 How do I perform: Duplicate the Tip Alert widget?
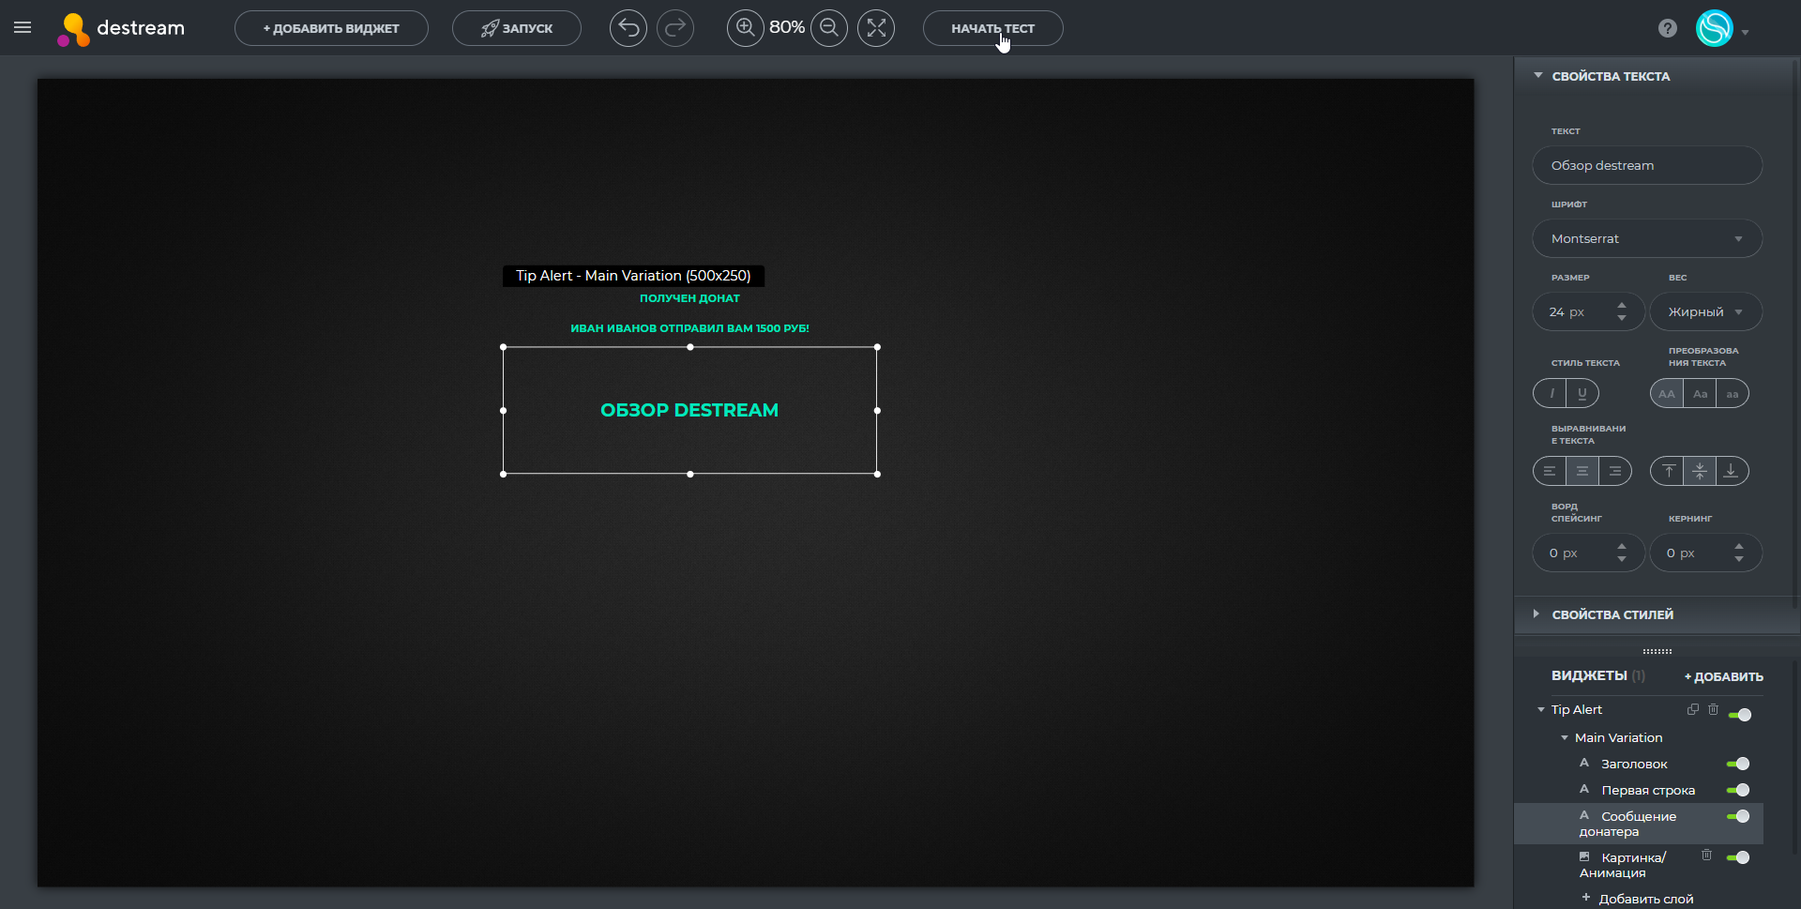coord(1693,709)
